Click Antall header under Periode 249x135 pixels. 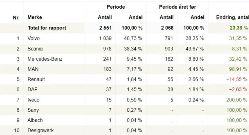coord(105,17)
